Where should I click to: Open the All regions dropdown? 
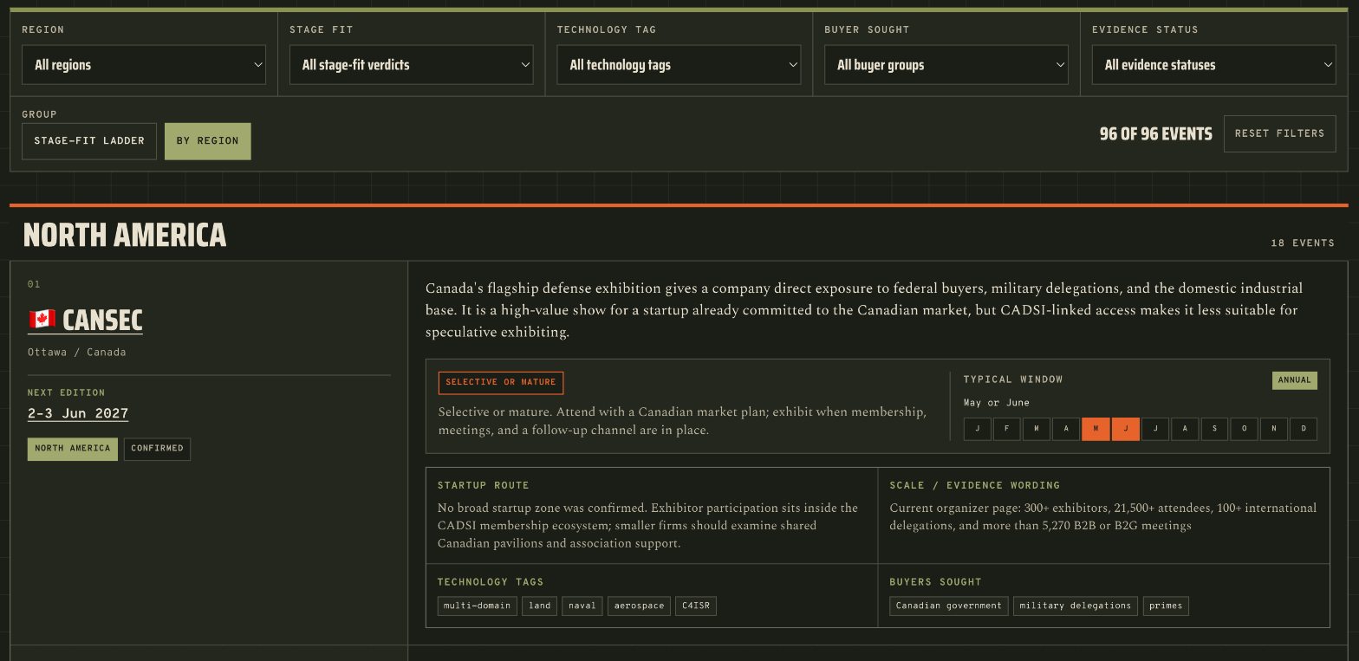(x=144, y=65)
